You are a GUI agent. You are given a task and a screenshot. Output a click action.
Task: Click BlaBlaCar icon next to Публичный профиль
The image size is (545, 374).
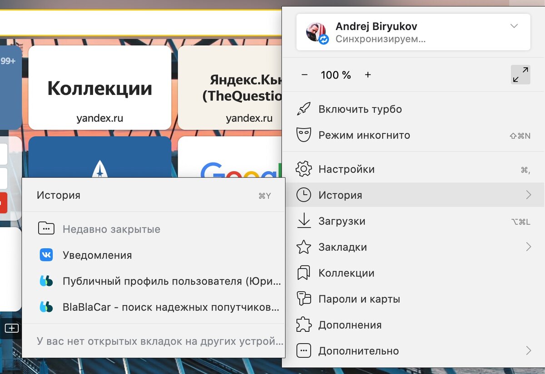(46, 281)
